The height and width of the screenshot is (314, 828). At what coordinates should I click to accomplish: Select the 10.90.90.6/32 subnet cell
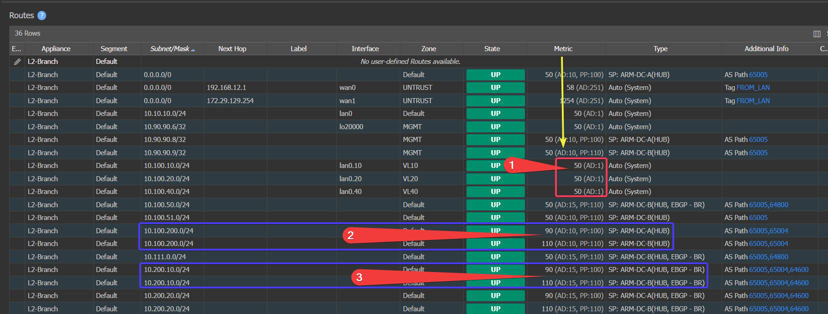(173, 127)
